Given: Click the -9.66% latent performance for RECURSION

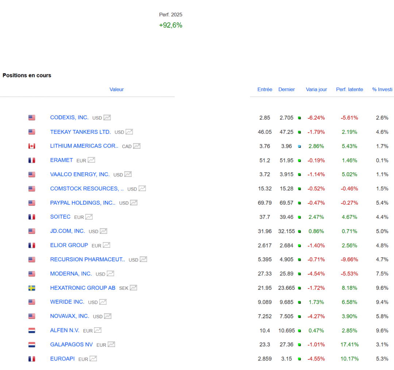Looking at the screenshot, I should pyautogui.click(x=349, y=259).
